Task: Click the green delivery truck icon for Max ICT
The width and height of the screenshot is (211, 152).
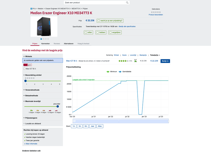Action: pyautogui.click(x=135, y=61)
